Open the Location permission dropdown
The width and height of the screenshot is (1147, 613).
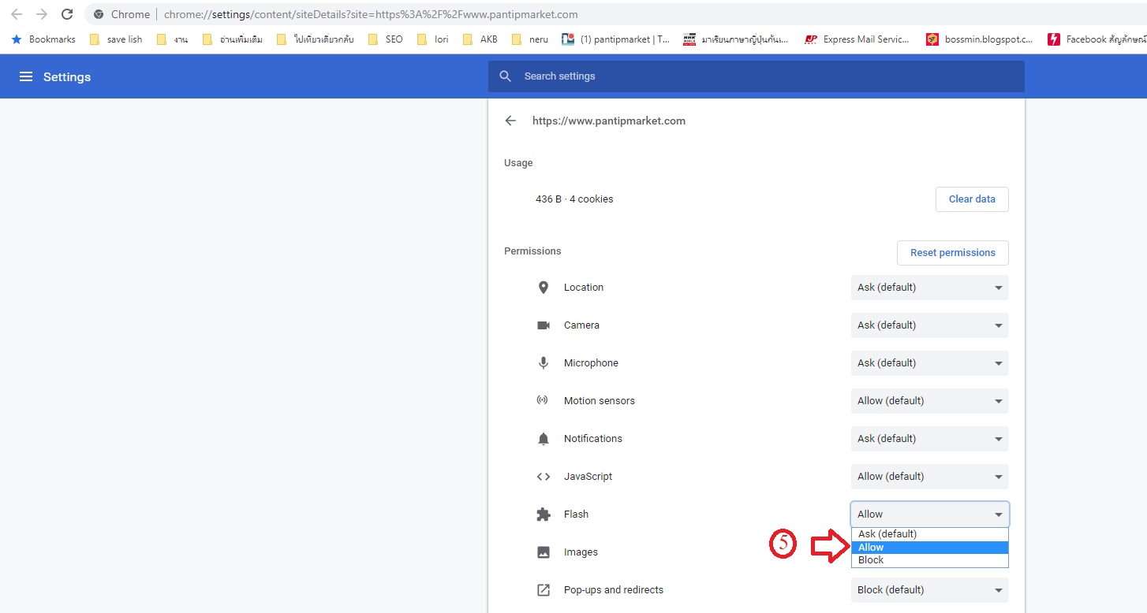click(929, 288)
